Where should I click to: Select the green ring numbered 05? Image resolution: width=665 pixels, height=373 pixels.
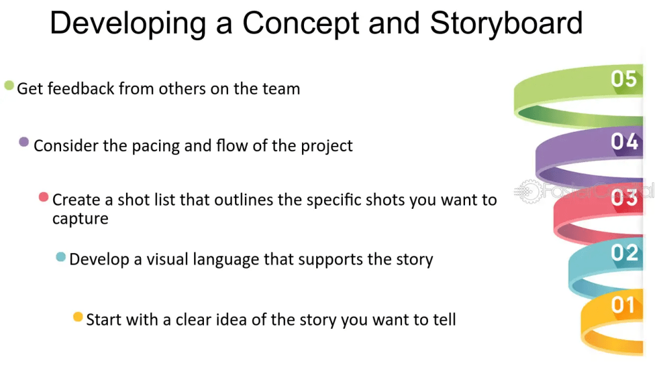(579, 96)
